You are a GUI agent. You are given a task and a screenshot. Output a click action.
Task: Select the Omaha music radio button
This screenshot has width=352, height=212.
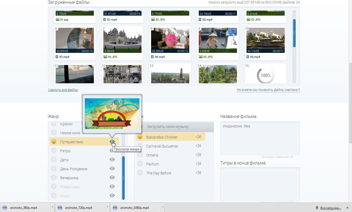140,155
